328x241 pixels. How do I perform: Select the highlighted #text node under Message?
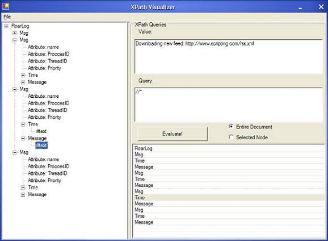(41, 146)
